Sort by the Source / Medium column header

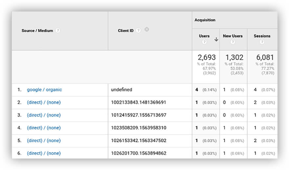(x=37, y=30)
